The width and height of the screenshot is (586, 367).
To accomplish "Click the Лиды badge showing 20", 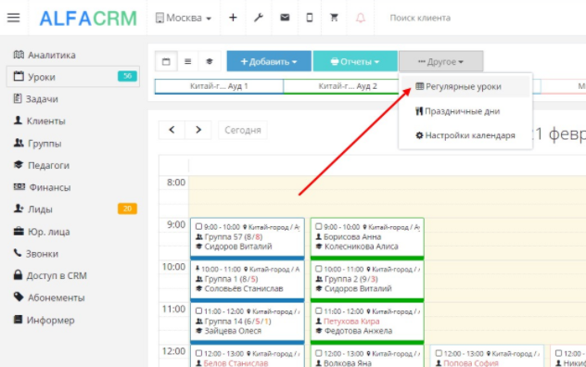I will pos(127,209).
